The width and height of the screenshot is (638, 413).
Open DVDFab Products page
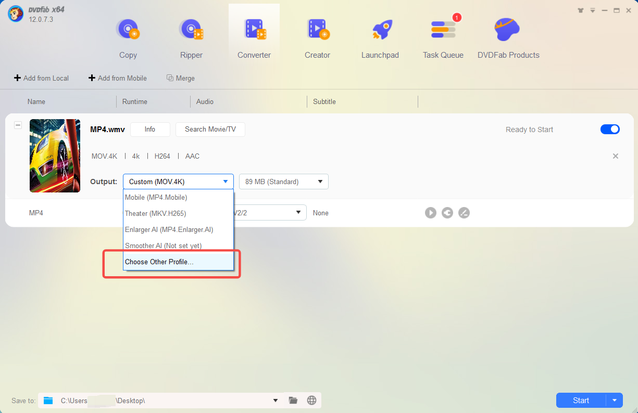[x=508, y=38]
